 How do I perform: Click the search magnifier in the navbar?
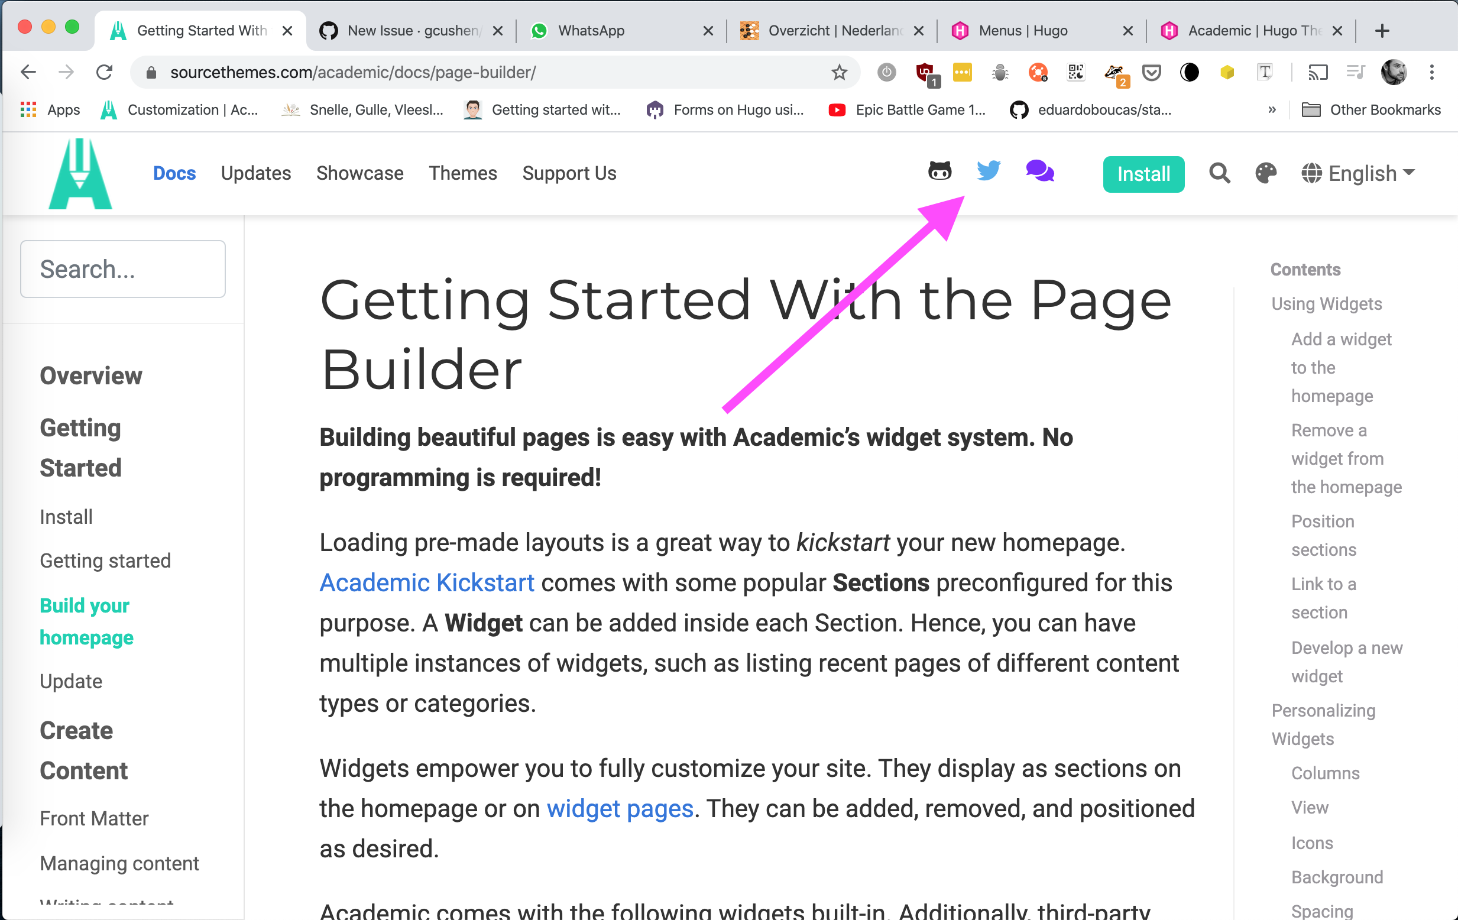point(1220,174)
